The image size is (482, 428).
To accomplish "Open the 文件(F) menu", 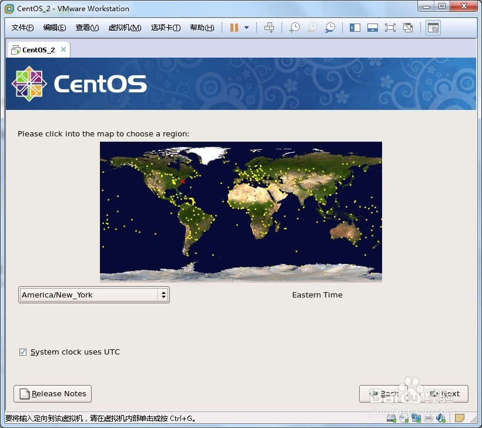I will pyautogui.click(x=22, y=28).
